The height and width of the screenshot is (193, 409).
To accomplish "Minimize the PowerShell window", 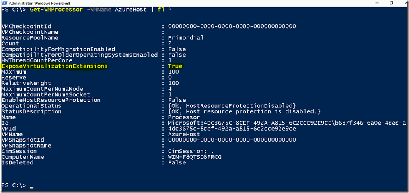I will tap(377, 3).
